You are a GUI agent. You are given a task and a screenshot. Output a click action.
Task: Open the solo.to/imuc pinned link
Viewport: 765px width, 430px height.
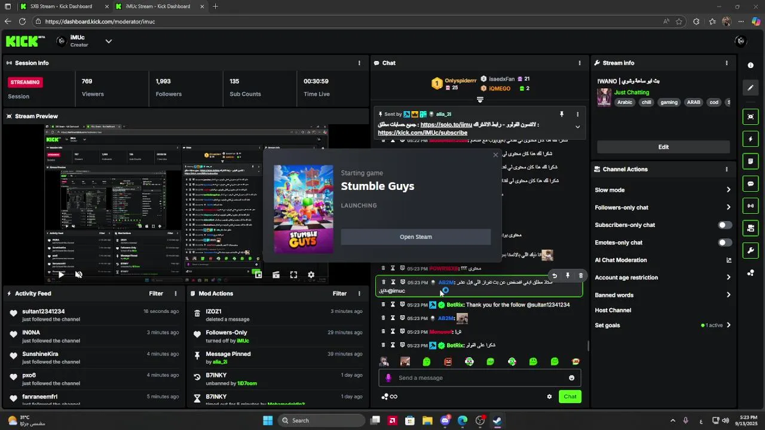click(x=446, y=125)
